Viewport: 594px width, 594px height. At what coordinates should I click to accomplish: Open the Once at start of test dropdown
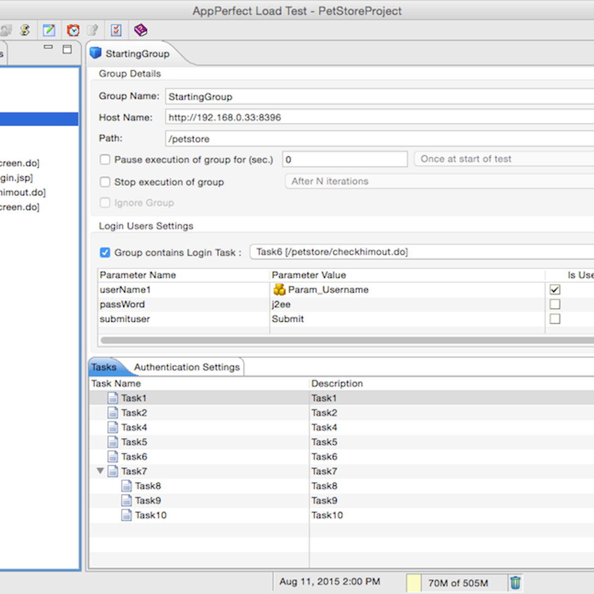(504, 159)
